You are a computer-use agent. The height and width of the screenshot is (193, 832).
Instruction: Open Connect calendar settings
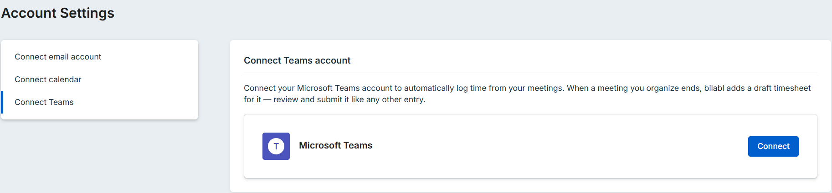point(99,79)
